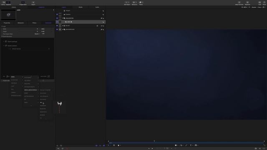Show the HUD from the toolbar
The width and height of the screenshot is (267, 150).
[259, 3]
